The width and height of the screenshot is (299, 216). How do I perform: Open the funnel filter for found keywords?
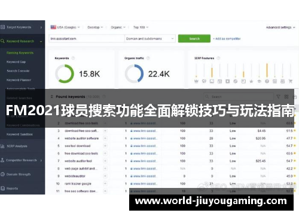coord(278,97)
